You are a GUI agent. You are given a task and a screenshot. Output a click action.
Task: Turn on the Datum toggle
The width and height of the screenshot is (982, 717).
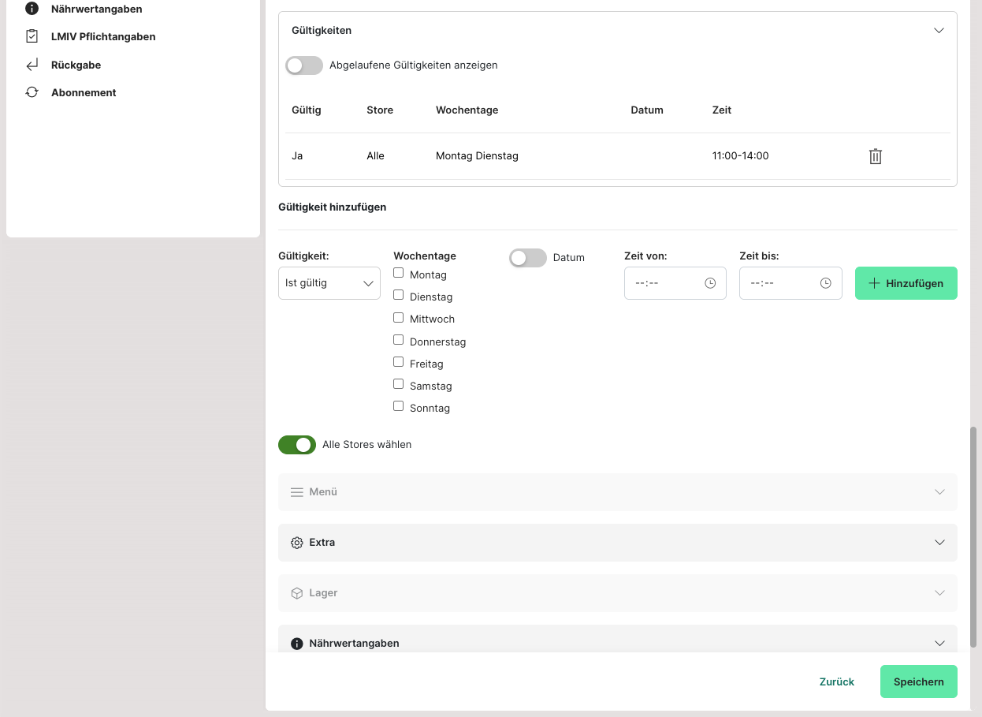pyautogui.click(x=527, y=258)
